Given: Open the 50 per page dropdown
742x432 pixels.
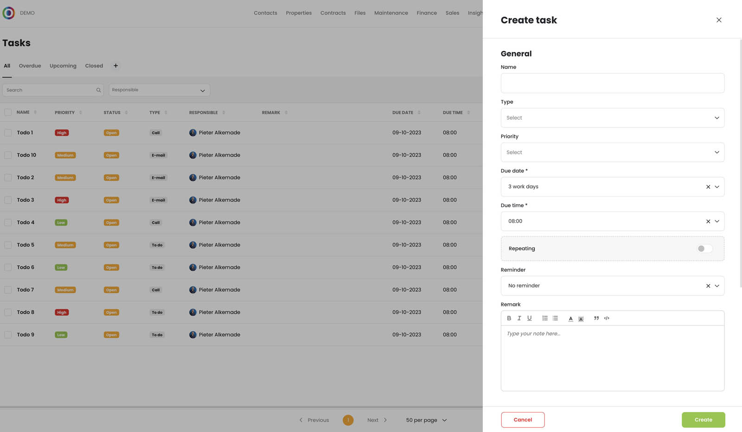Looking at the screenshot, I should coord(426,420).
